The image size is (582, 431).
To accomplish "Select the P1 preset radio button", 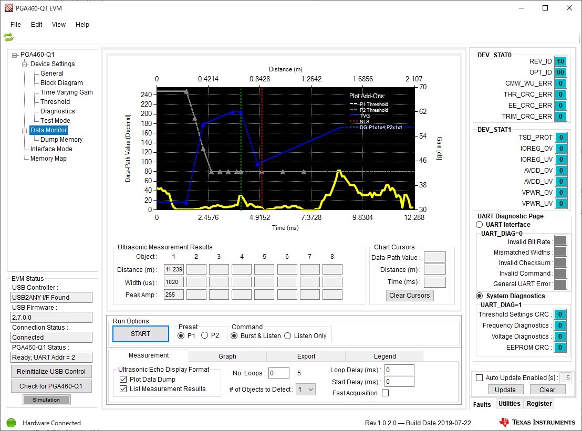I will [x=181, y=335].
